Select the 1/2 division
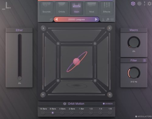Viewport: 152px width, 119px height. click(x=91, y=113)
